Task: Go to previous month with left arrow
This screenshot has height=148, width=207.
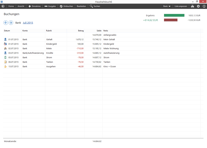Action: [x=6, y=23]
